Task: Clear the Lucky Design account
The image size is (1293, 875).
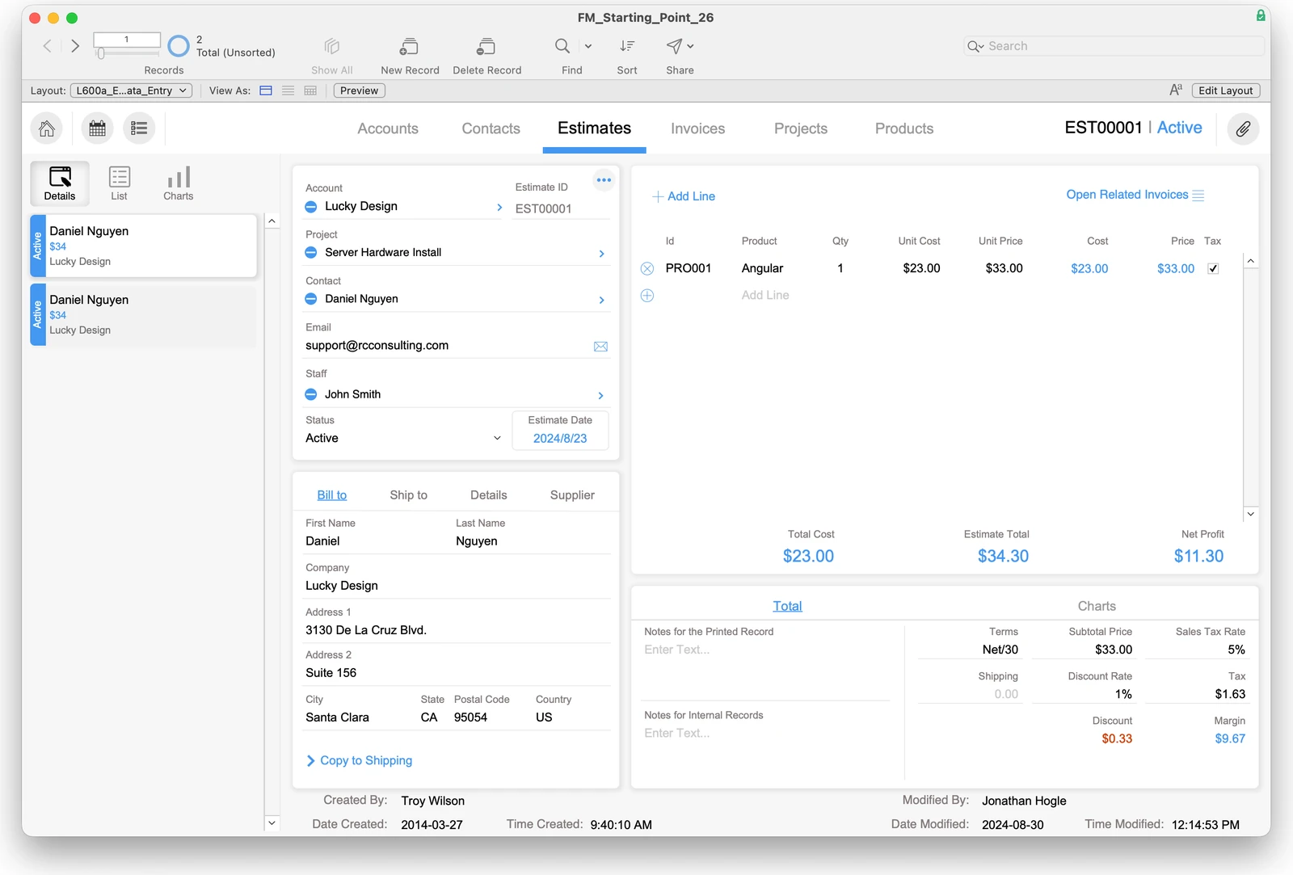Action: 311,207
